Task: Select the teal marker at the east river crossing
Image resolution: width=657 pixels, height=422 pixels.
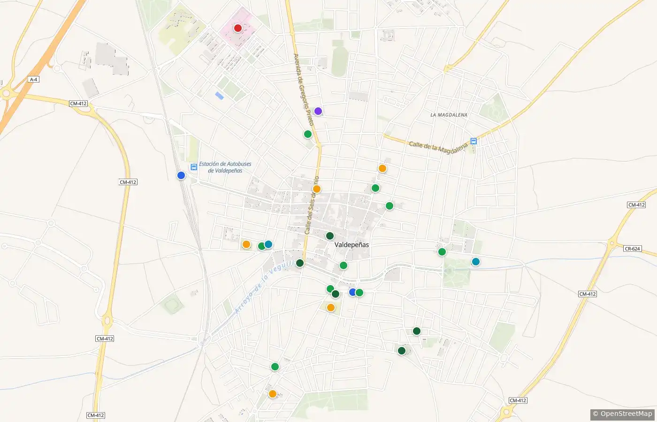Action: 476,262
